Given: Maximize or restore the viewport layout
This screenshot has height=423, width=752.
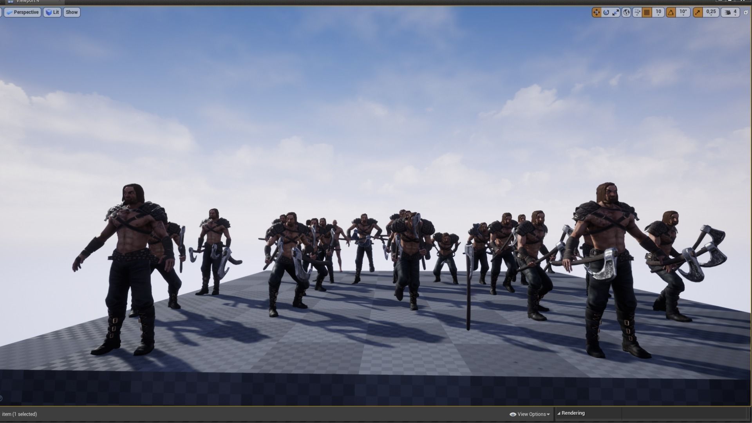Looking at the screenshot, I should tap(746, 13).
